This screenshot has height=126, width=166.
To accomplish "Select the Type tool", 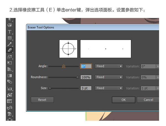I will [x=10, y=32].
